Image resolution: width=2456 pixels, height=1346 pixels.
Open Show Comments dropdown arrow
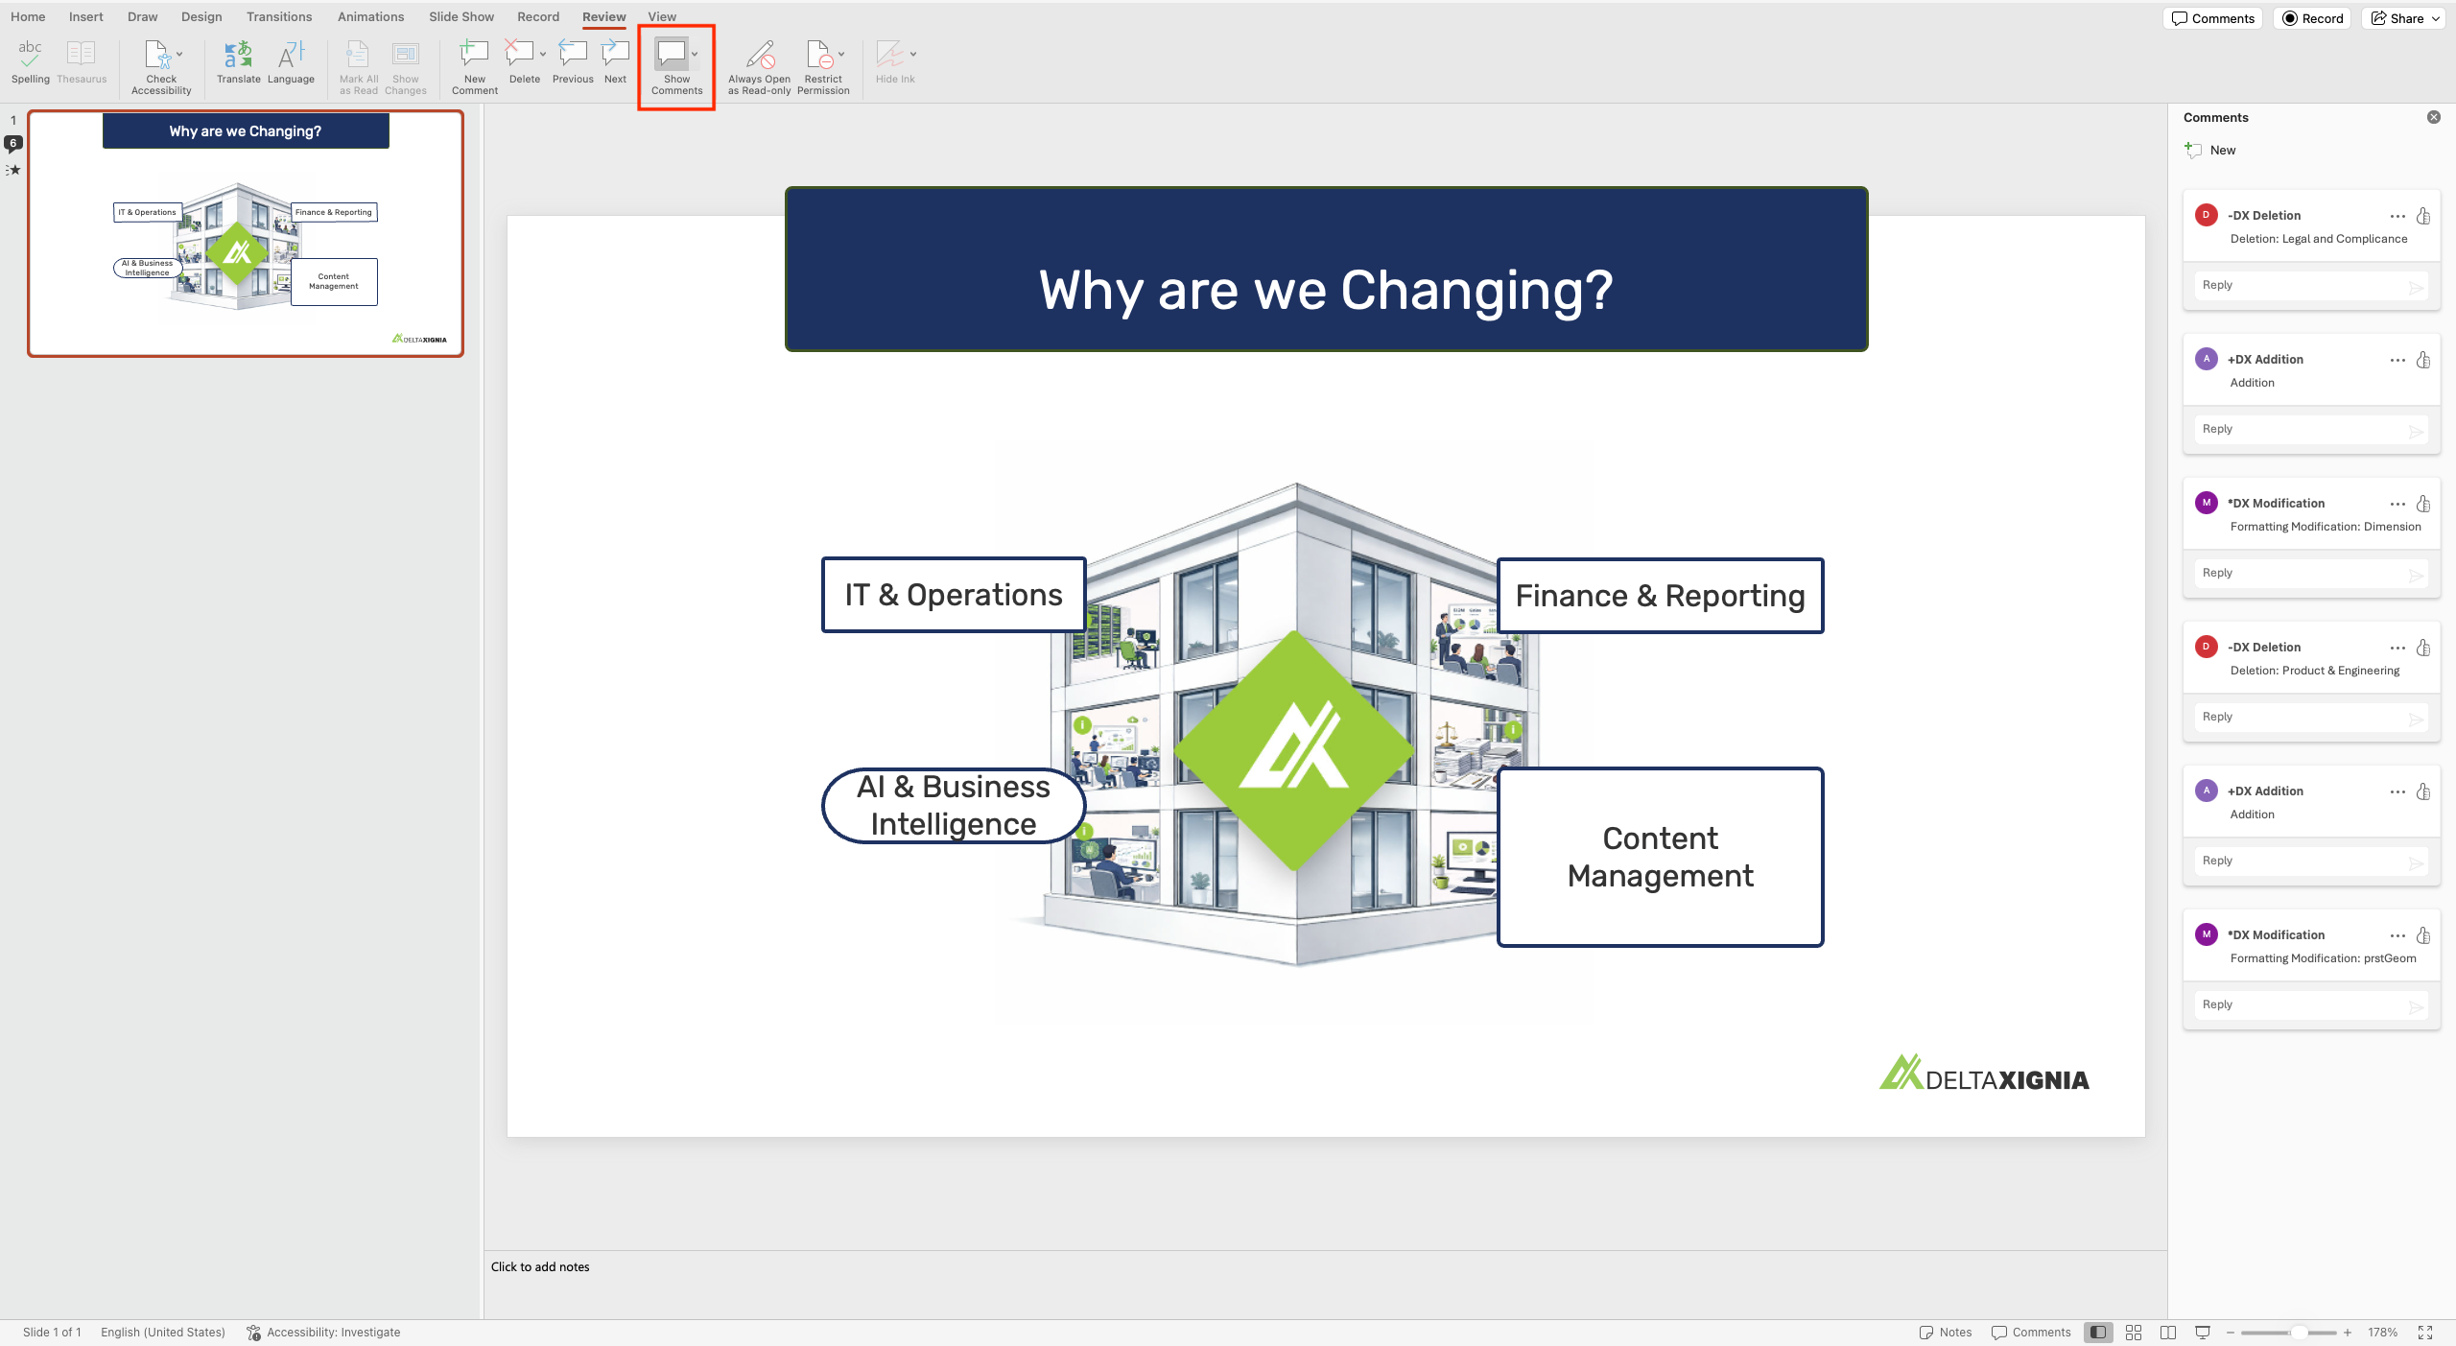coord(695,55)
